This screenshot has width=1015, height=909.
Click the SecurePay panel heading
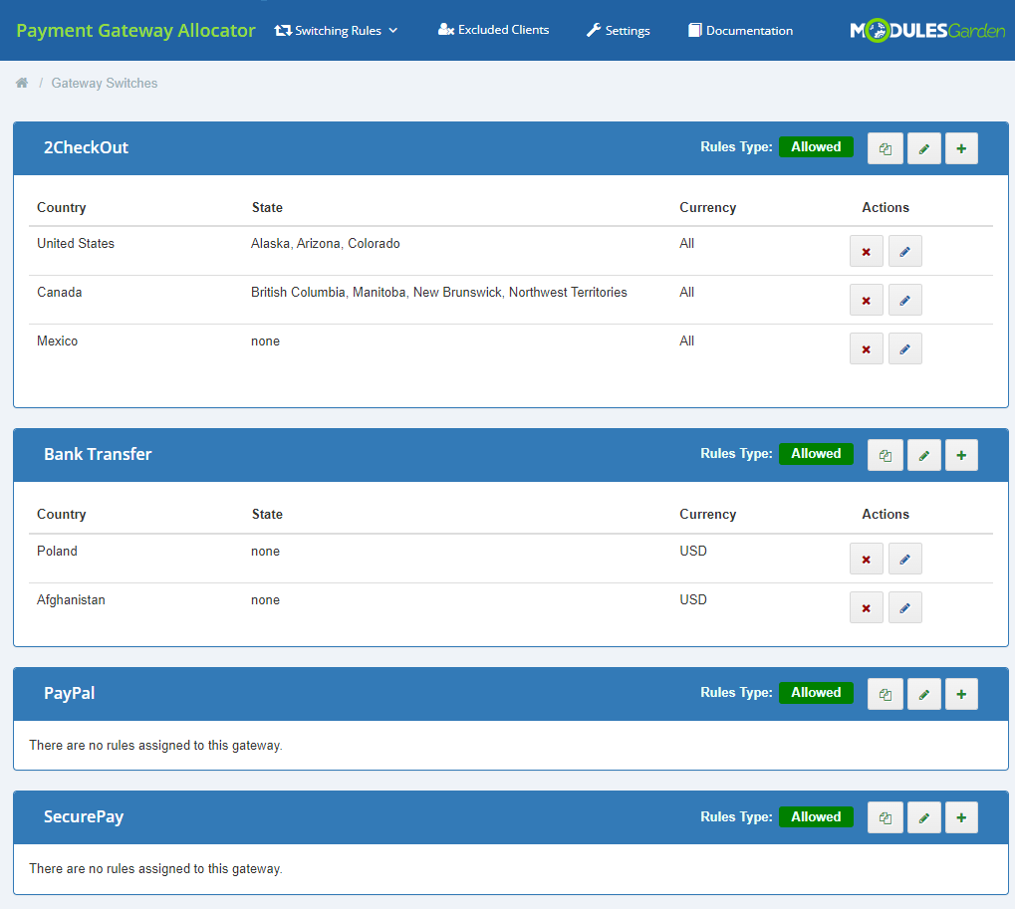click(x=84, y=817)
